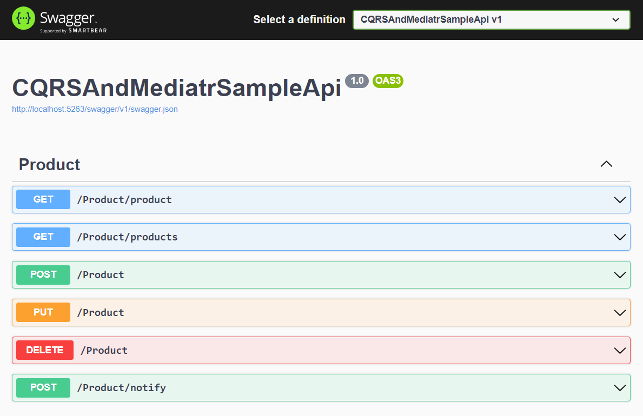Image resolution: width=643 pixels, height=416 pixels.
Task: Collapse the Product section chevron
Action: click(606, 164)
